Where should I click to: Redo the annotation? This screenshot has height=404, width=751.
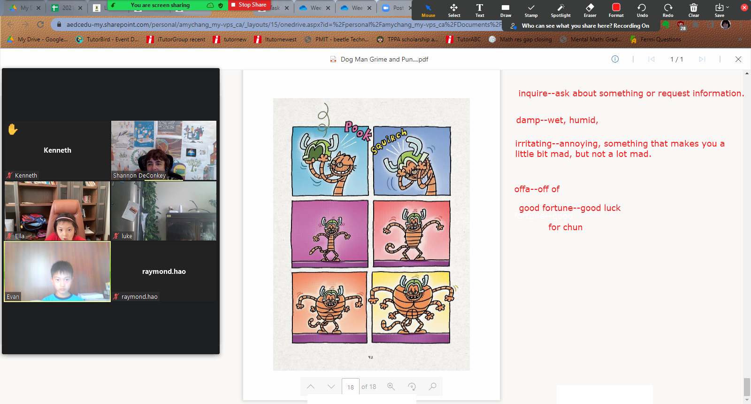coord(668,10)
